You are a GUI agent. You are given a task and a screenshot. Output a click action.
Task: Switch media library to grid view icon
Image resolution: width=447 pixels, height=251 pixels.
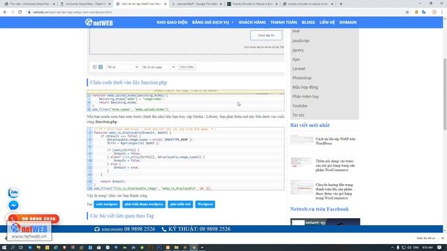(101, 67)
